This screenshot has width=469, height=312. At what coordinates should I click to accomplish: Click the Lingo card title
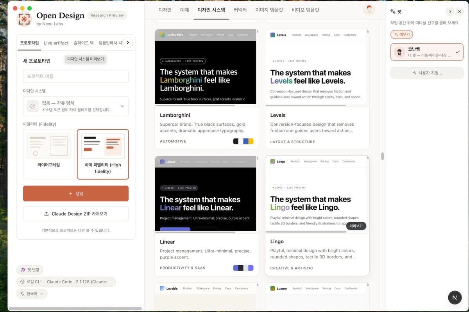point(277,242)
